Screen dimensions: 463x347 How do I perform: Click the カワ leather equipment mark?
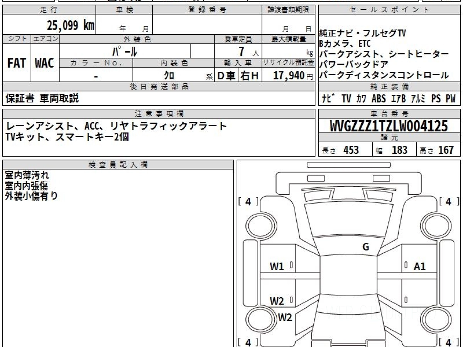coord(362,99)
